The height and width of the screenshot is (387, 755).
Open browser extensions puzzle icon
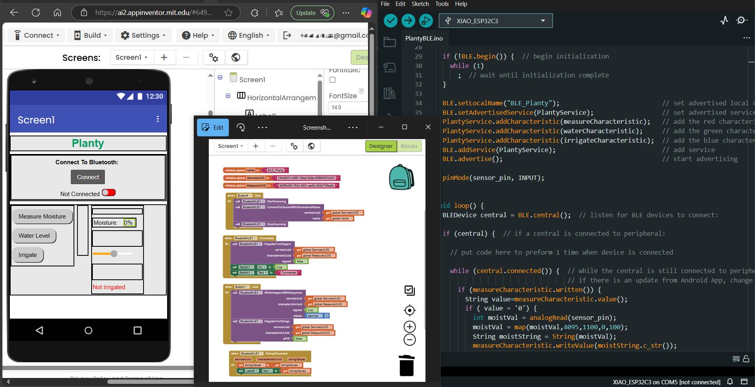click(254, 13)
